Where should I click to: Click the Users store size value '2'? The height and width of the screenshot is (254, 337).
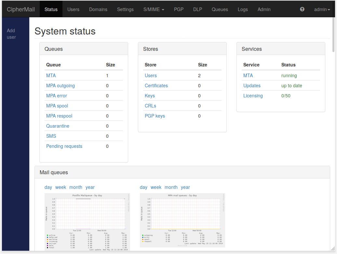pyautogui.click(x=199, y=76)
